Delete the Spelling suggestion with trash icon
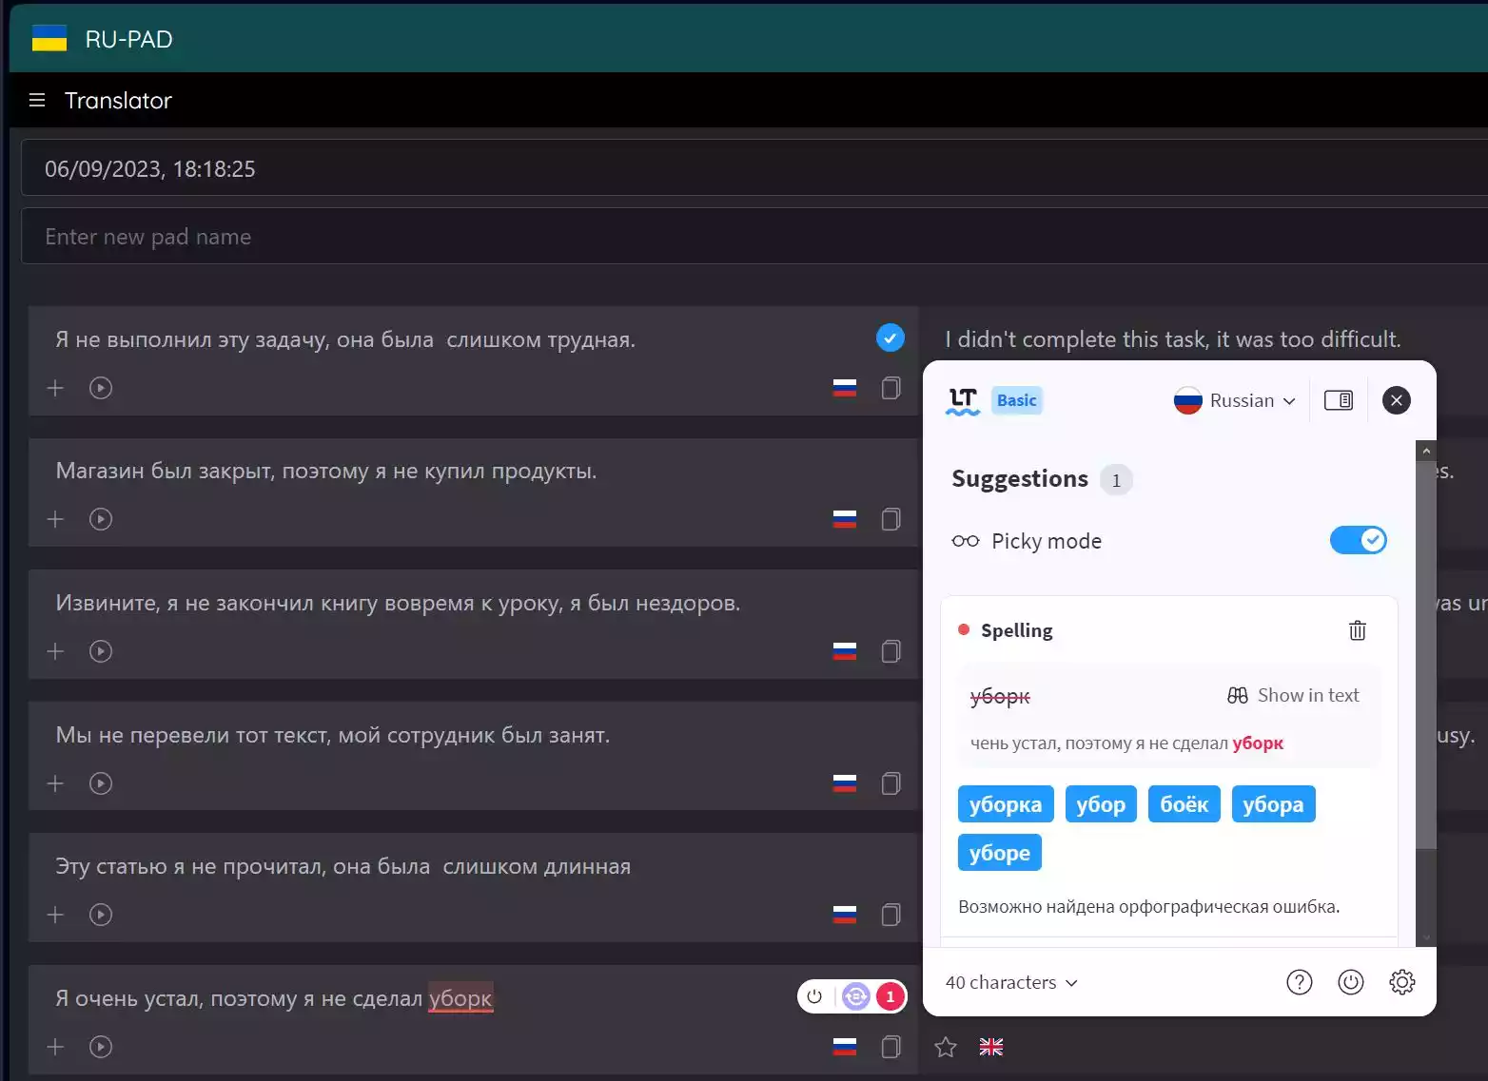Image resolution: width=1488 pixels, height=1081 pixels. tap(1358, 630)
